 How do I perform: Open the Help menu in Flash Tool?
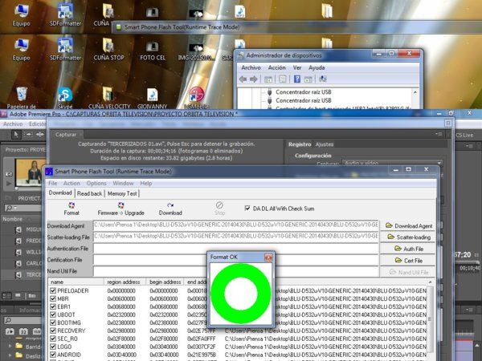(x=146, y=183)
